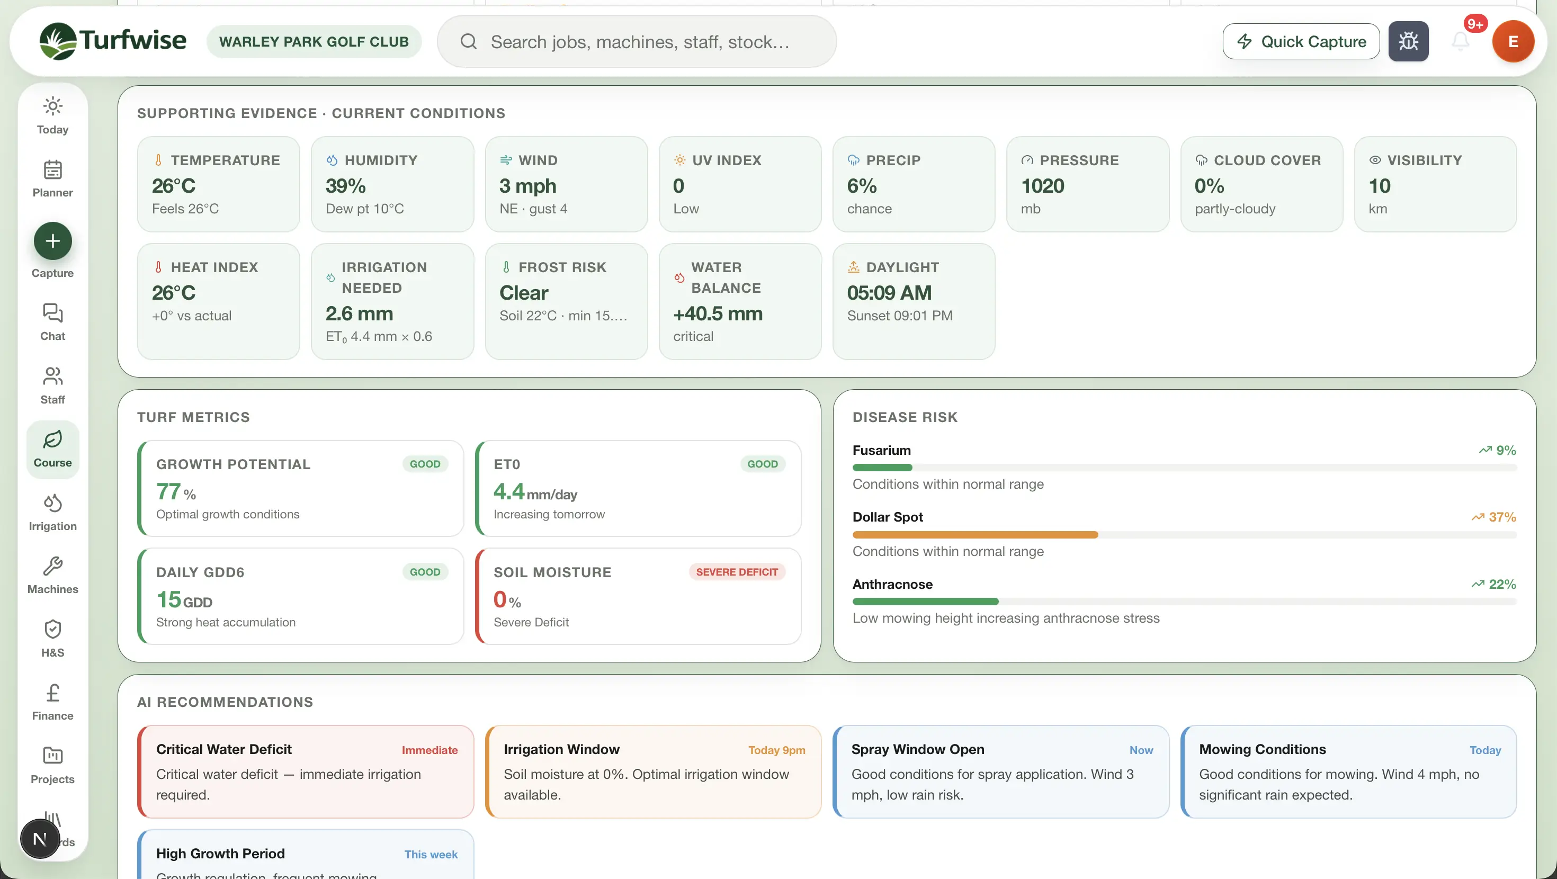Open the ET0 metric card
Screen dimensions: 1557x879
[638, 488]
